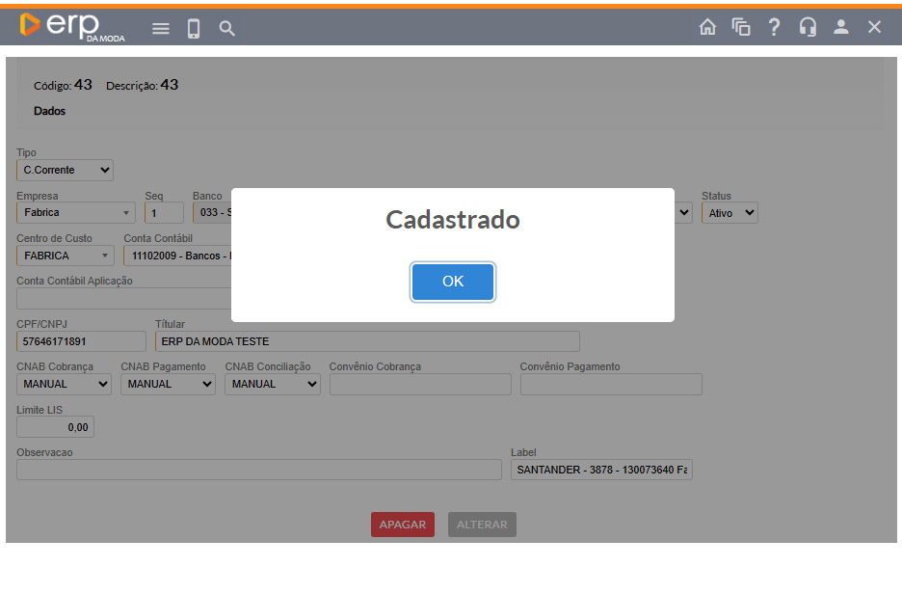Click the red APAGAR button
Image resolution: width=902 pixels, height=593 pixels.
403,525
